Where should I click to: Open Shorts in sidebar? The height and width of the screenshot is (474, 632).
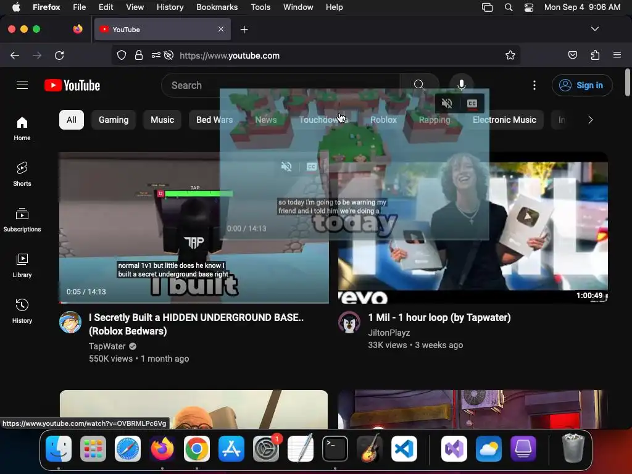pos(22,175)
